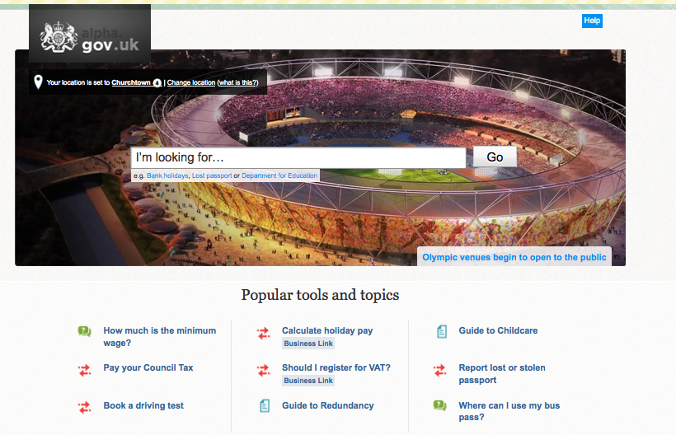Image resolution: width=676 pixels, height=435 pixels.
Task: Click the document icon beside Guide to Redundancy
Action: (265, 405)
